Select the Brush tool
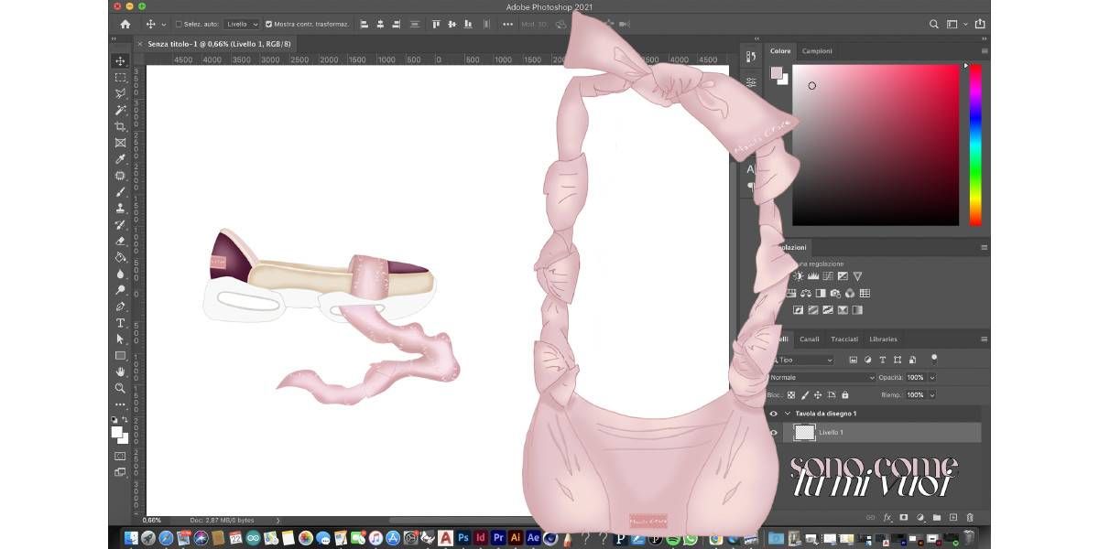This screenshot has width=1099, height=549. click(x=120, y=192)
